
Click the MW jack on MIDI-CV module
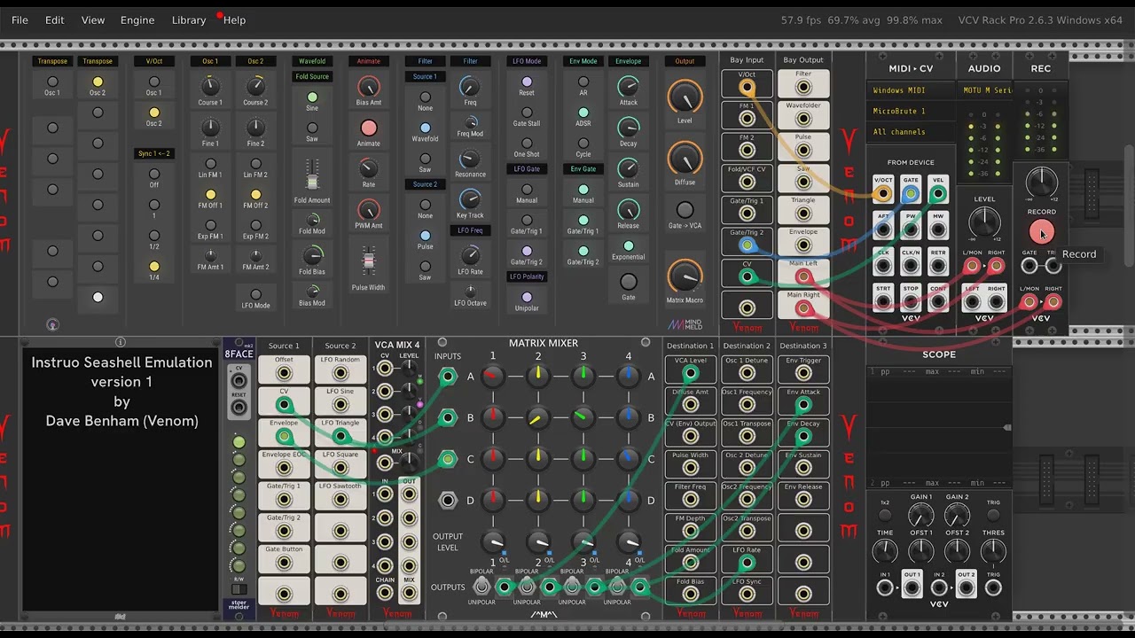[938, 229]
